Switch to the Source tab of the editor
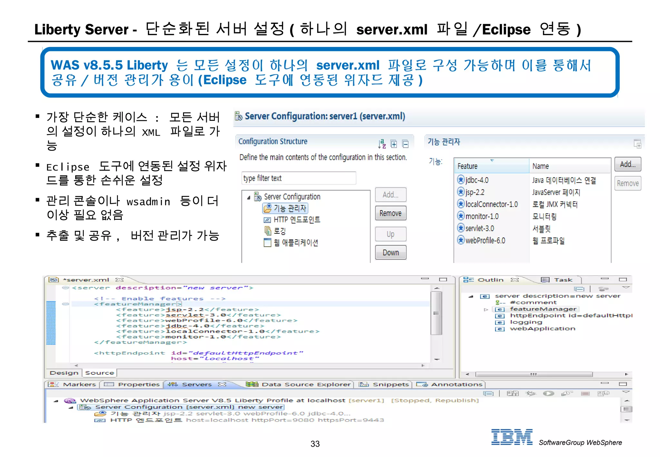 point(100,373)
